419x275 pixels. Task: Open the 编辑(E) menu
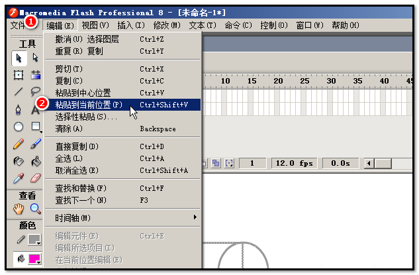coord(60,25)
